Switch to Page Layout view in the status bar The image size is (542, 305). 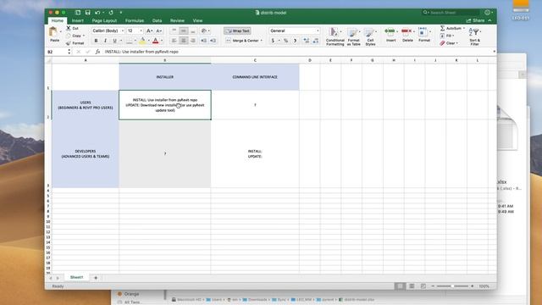[x=412, y=286]
